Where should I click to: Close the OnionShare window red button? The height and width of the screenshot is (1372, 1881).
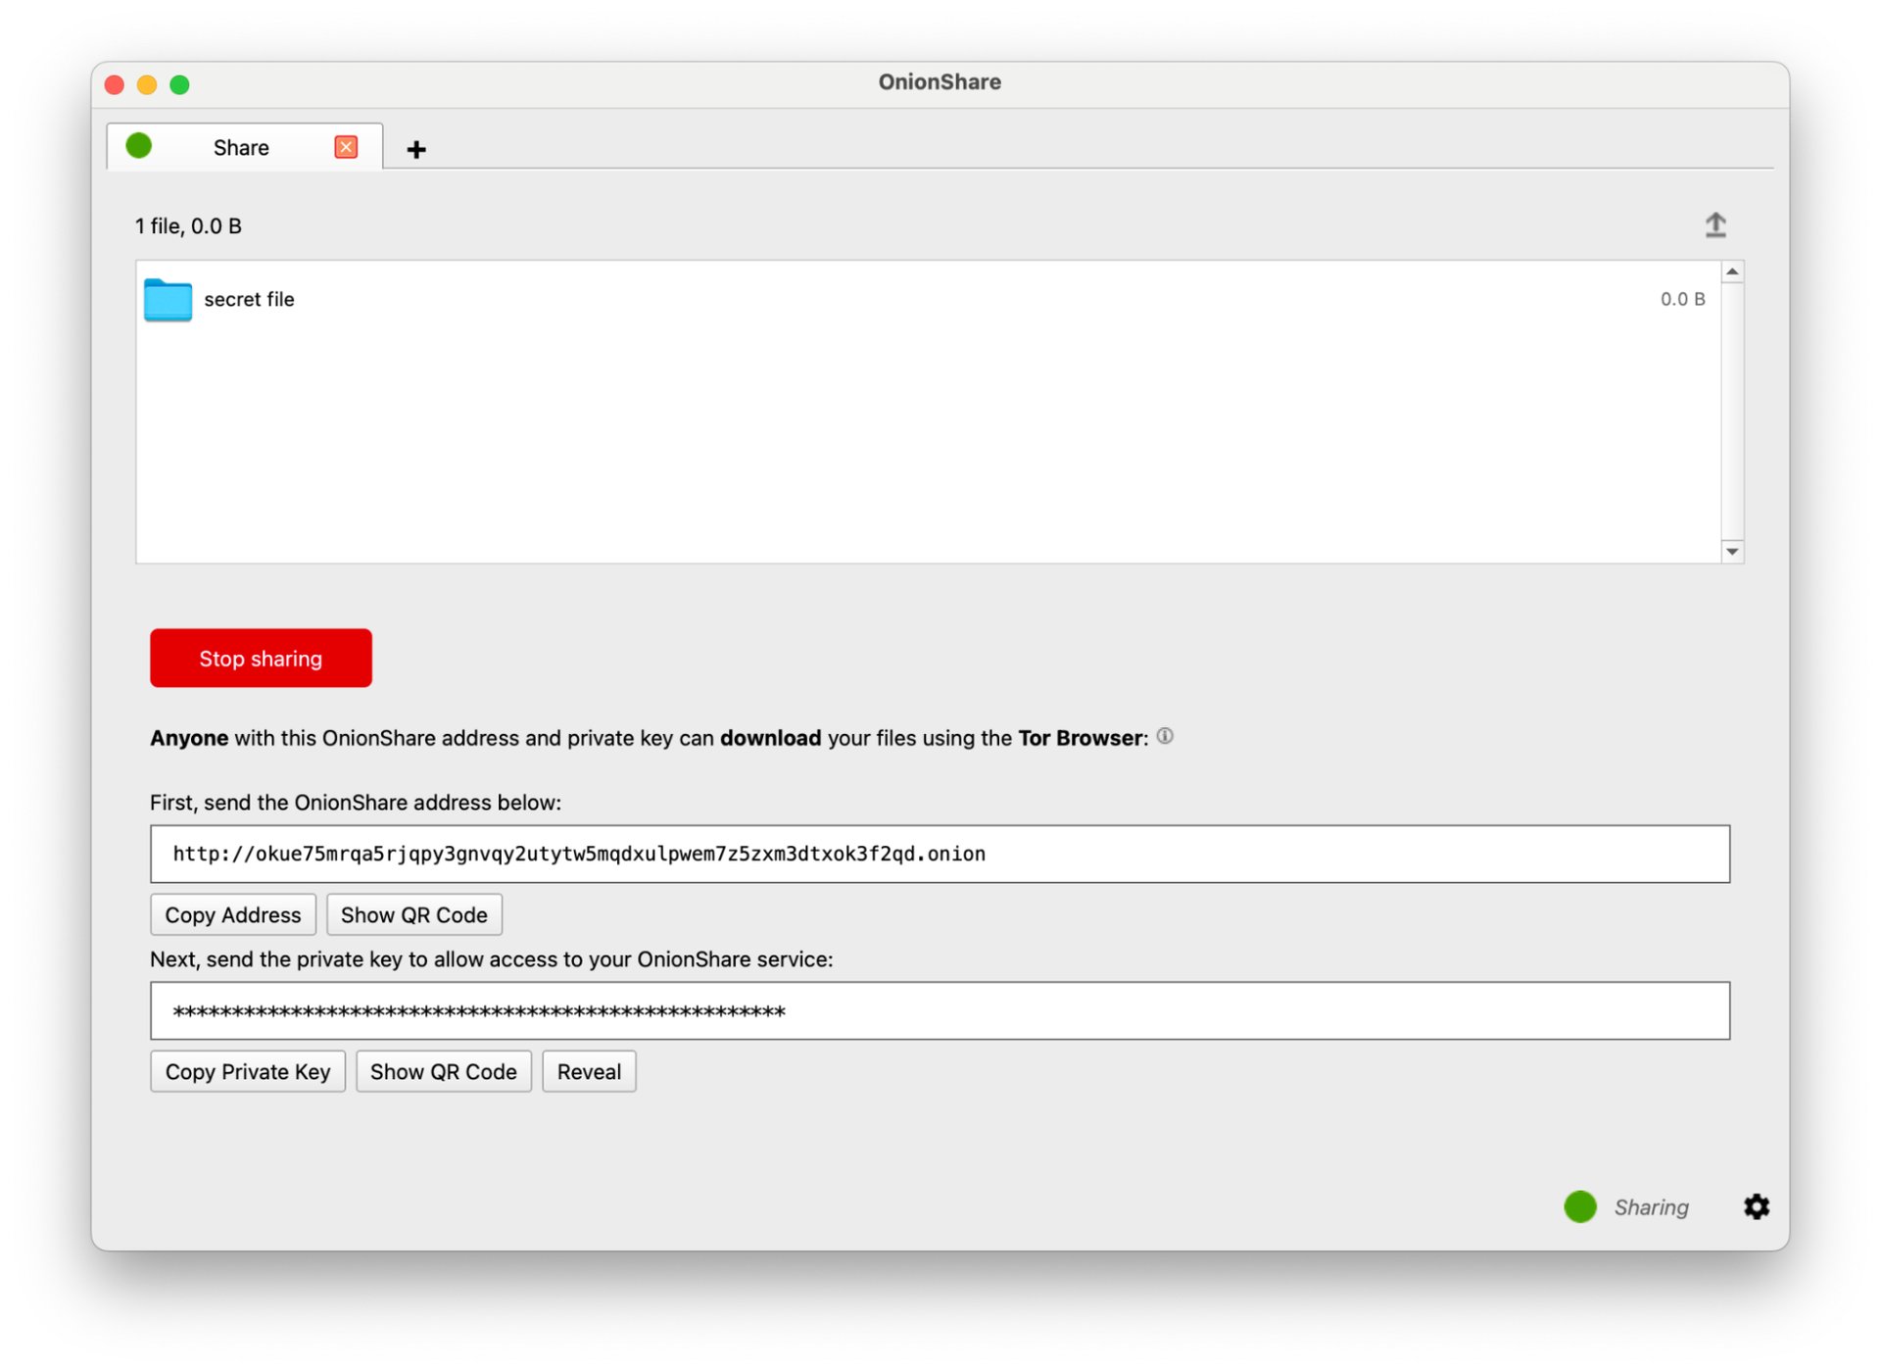click(x=115, y=84)
